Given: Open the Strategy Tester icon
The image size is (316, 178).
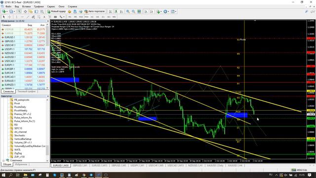Looking at the screenshot, I should tap(41, 11).
